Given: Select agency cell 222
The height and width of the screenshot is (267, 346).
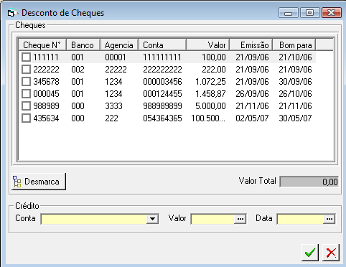Looking at the screenshot, I should coord(111,118).
